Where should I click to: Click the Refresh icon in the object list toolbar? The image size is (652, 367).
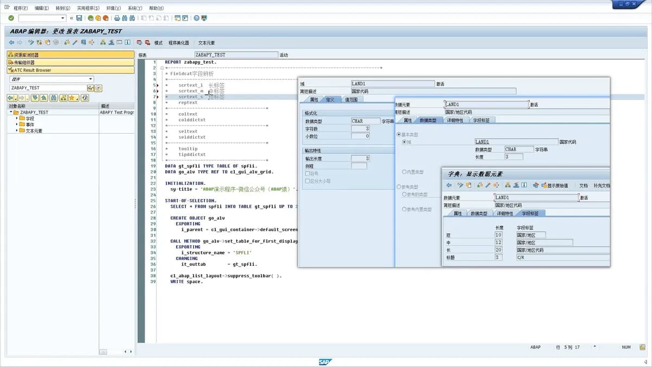pyautogui.click(x=85, y=98)
